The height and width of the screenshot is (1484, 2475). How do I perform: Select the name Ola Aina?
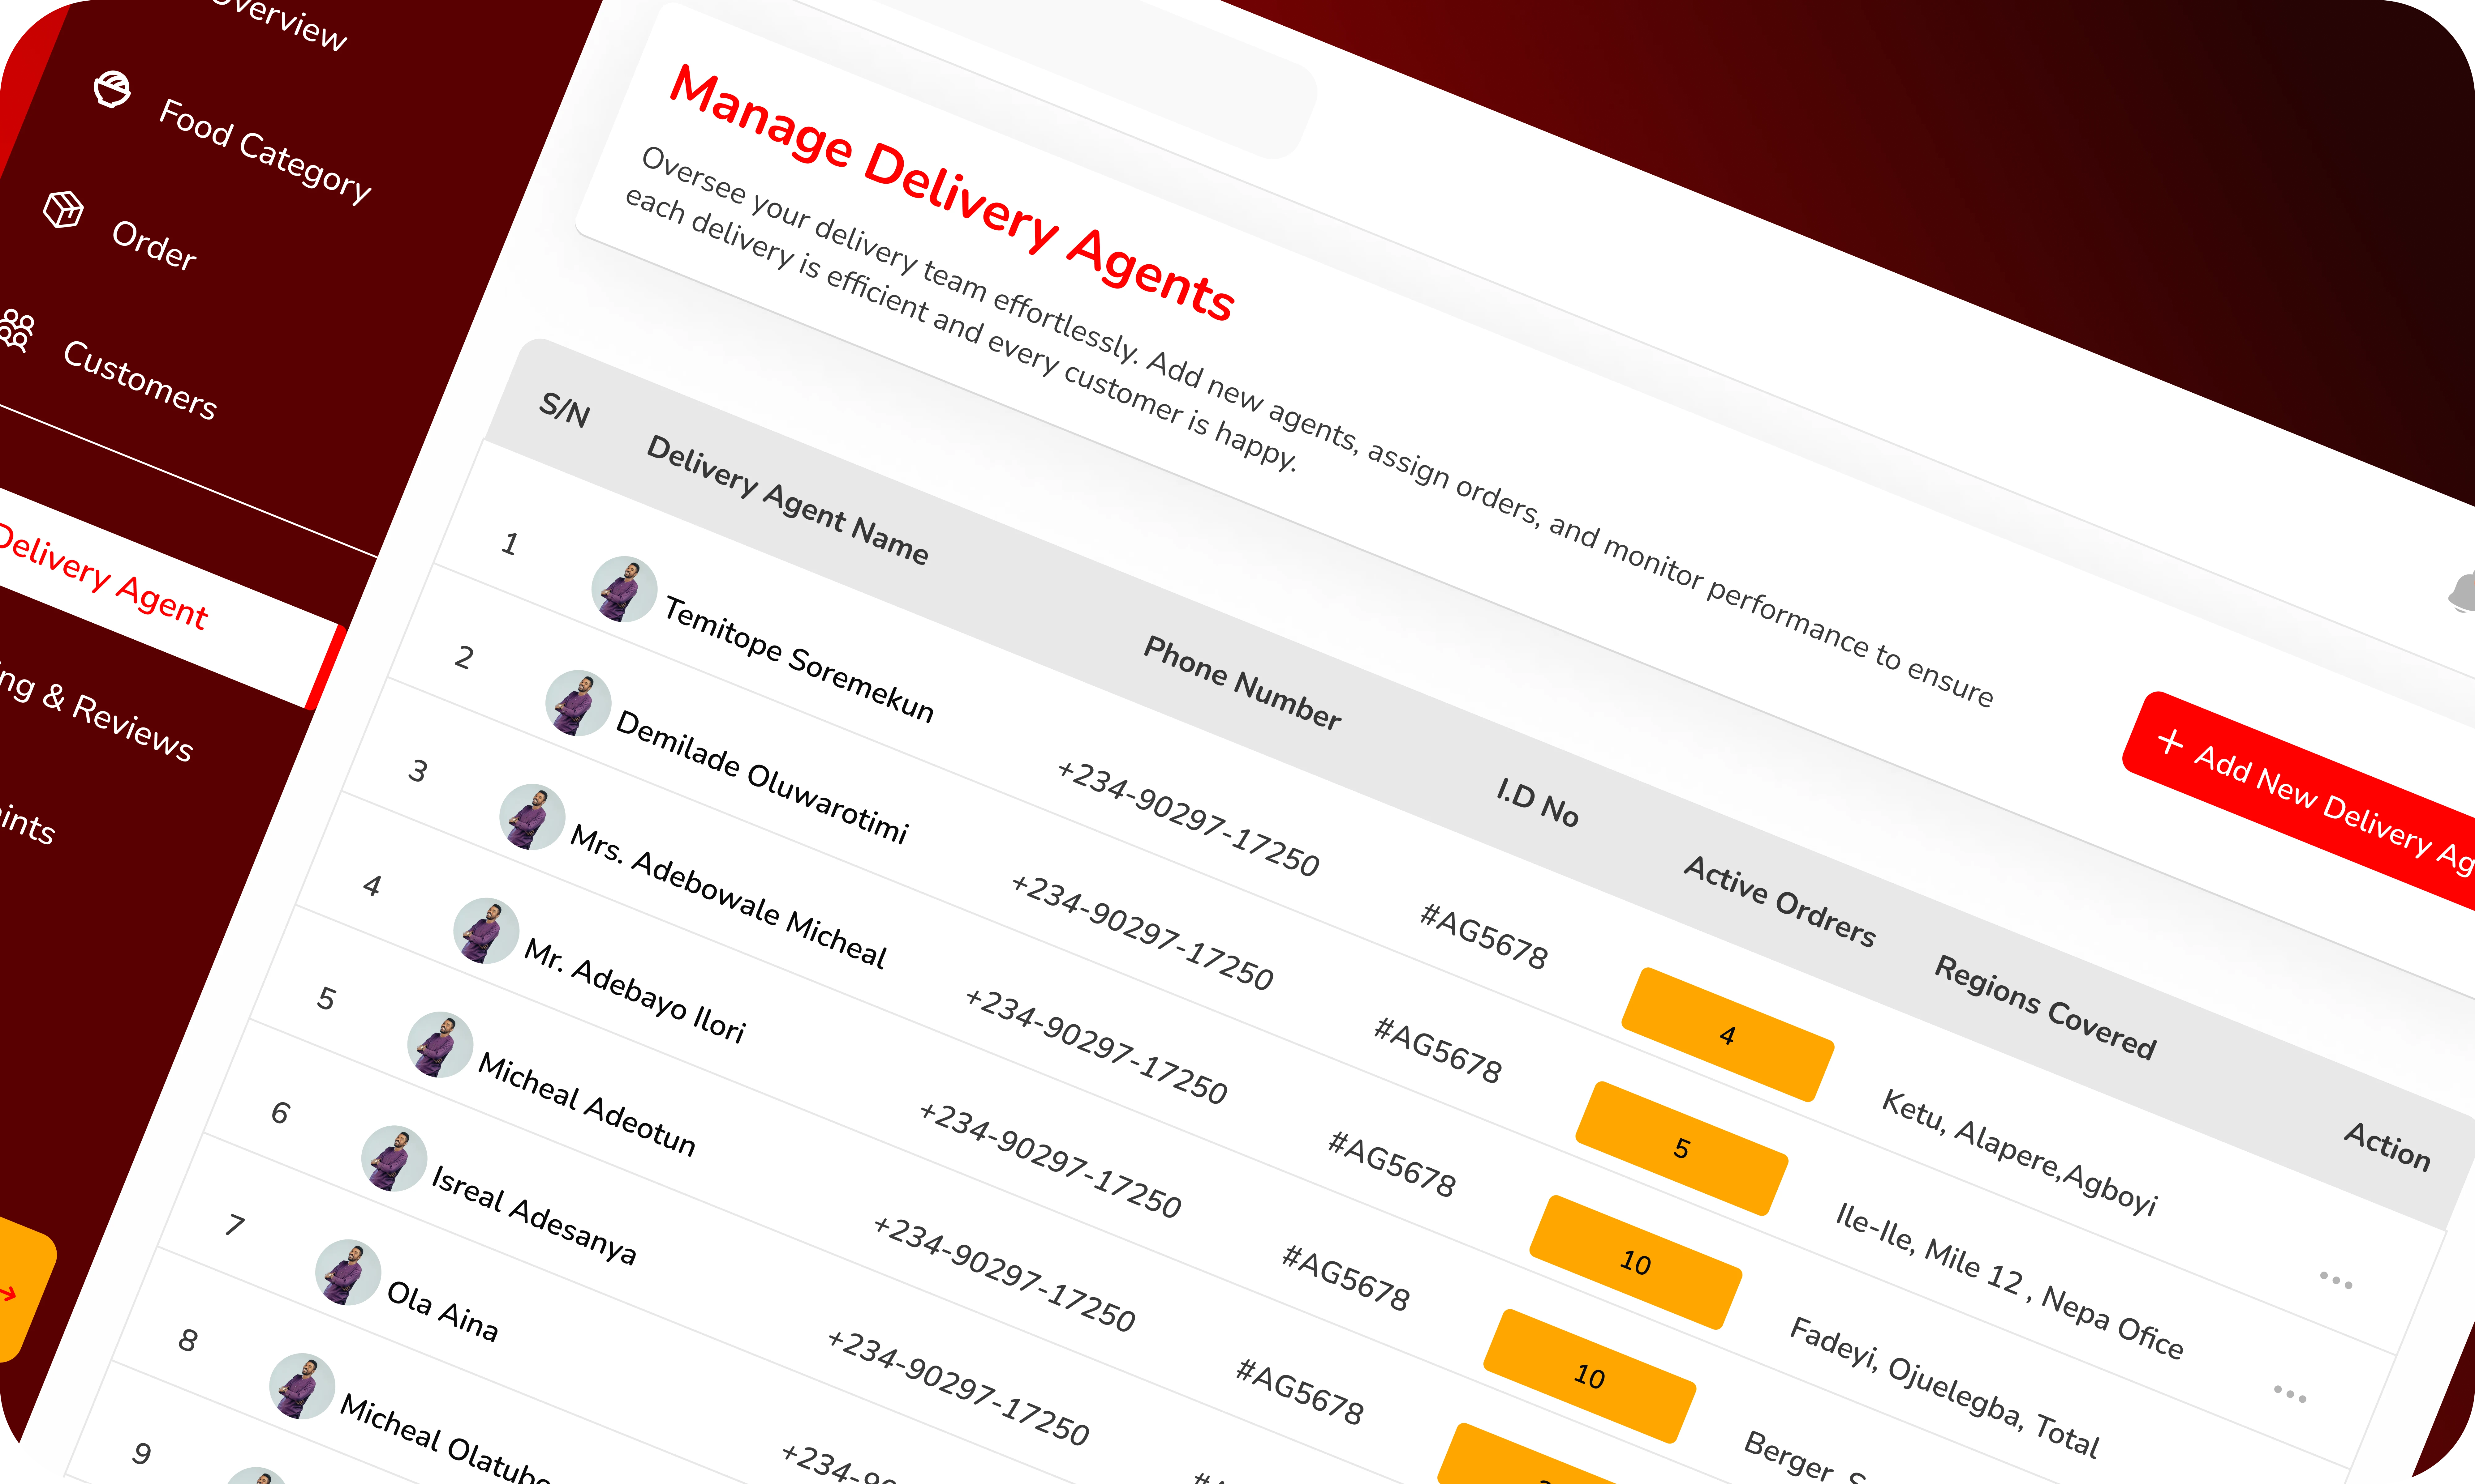tap(442, 1311)
